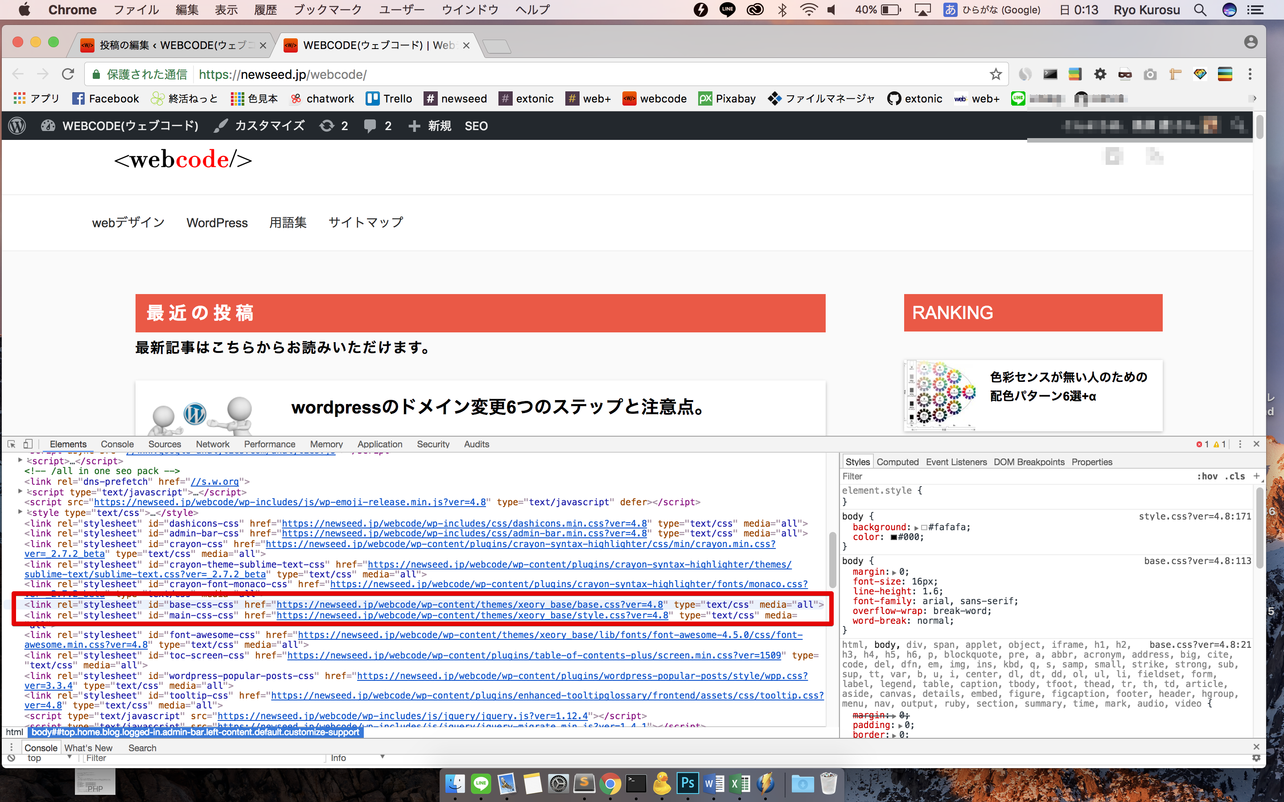Open the アプリ apps bookmark
This screenshot has width=1284, height=802.
tap(36, 98)
